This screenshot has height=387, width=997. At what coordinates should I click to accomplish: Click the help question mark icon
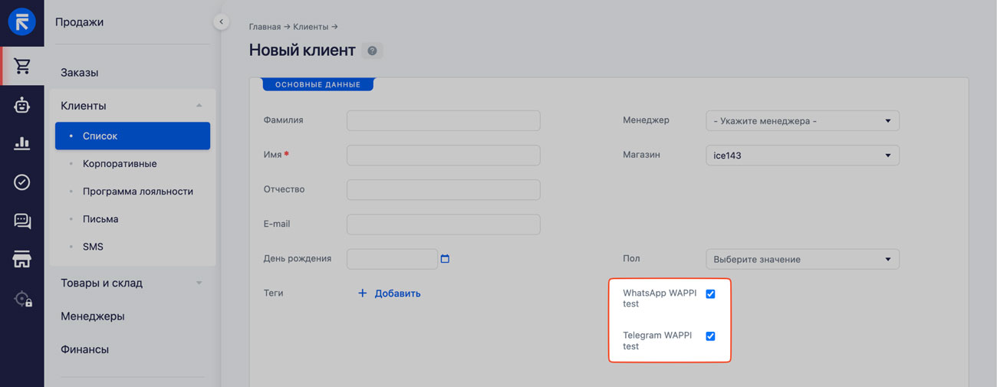[x=372, y=51]
